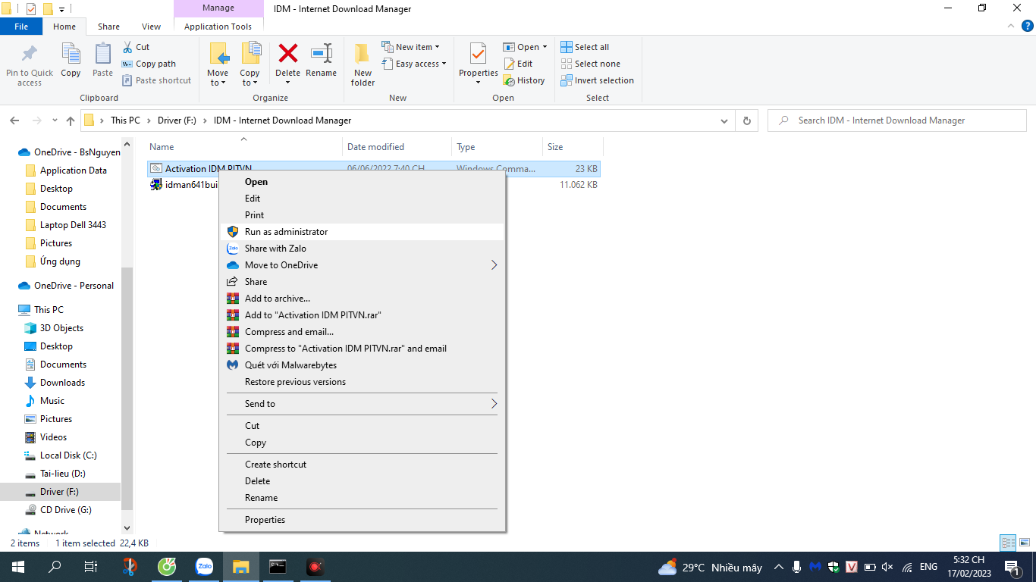This screenshot has width=1036, height=582.
Task: Choose Compress and email... menu entry
Action: click(x=363, y=332)
